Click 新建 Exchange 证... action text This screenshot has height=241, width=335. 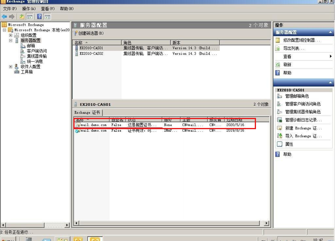304,128
